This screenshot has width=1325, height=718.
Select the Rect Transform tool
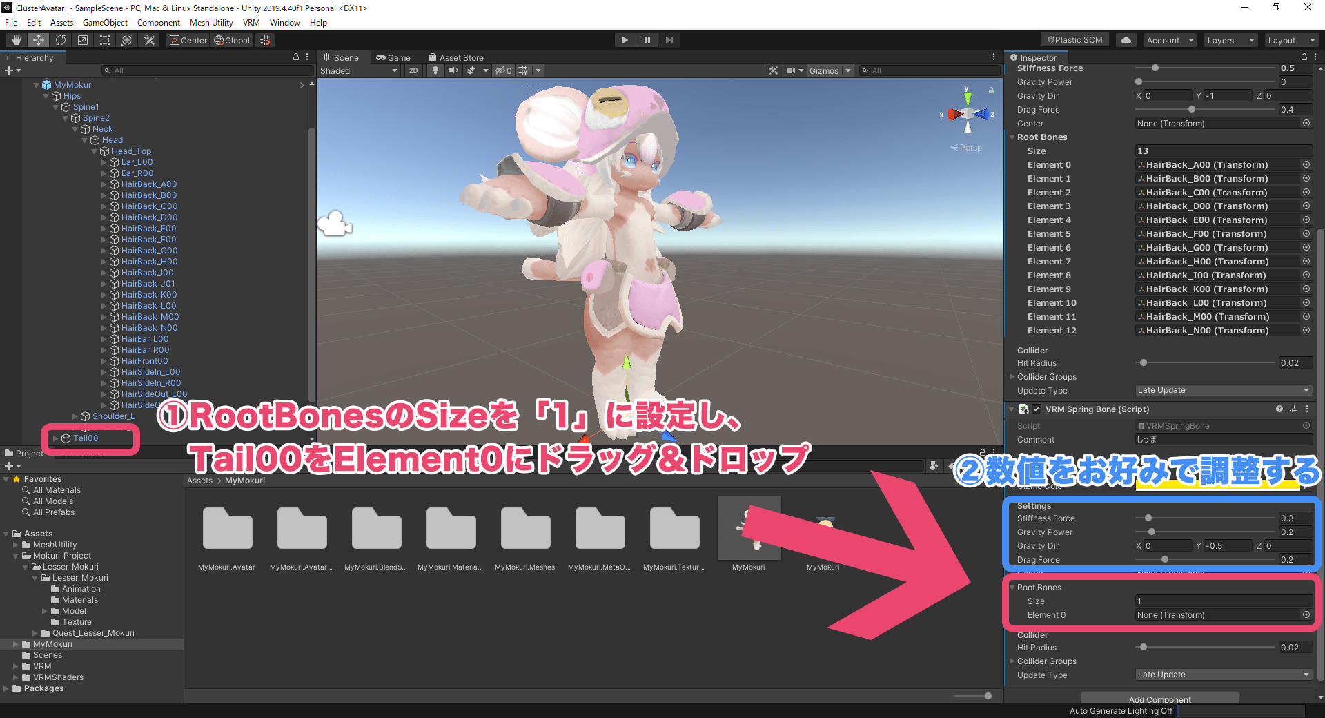click(x=104, y=39)
